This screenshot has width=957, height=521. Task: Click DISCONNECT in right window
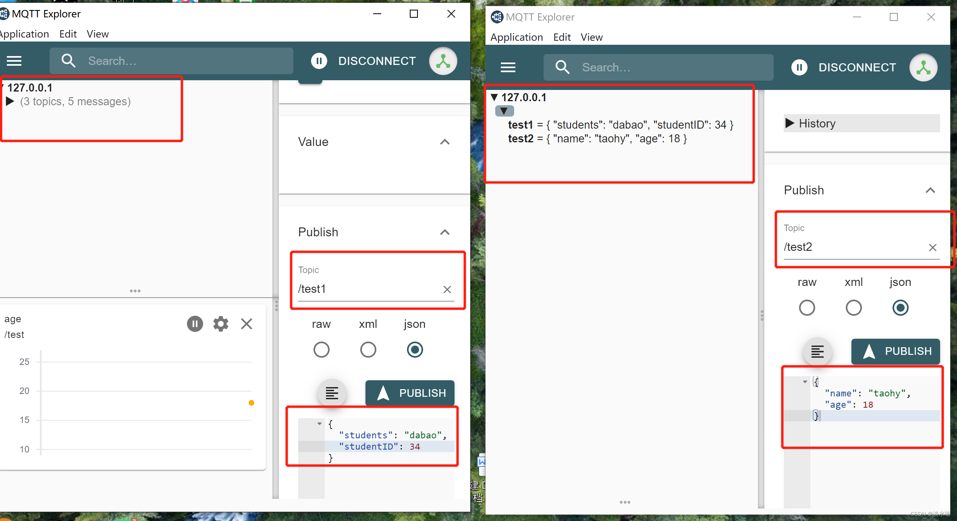pos(857,67)
